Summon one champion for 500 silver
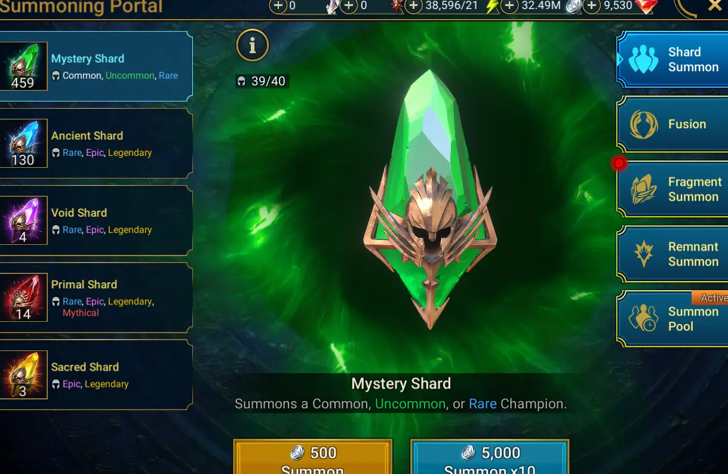The height and width of the screenshot is (474, 728). (x=312, y=457)
